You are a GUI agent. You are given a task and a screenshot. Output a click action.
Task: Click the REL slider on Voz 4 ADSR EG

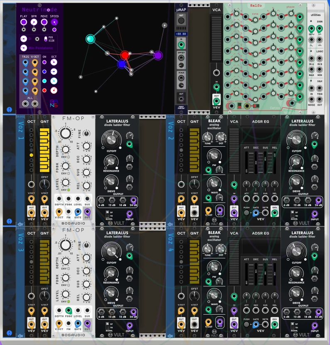pyautogui.click(x=275, y=274)
